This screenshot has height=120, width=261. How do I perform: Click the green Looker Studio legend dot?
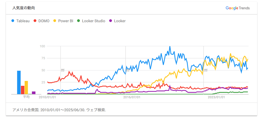point(79,21)
